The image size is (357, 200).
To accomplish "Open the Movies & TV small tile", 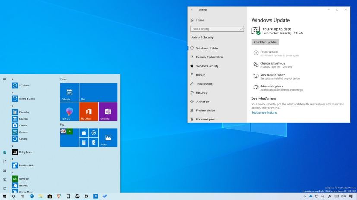I will (84, 133).
